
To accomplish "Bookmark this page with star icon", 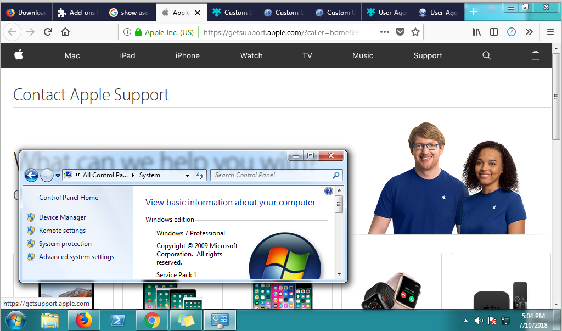I will (x=415, y=32).
